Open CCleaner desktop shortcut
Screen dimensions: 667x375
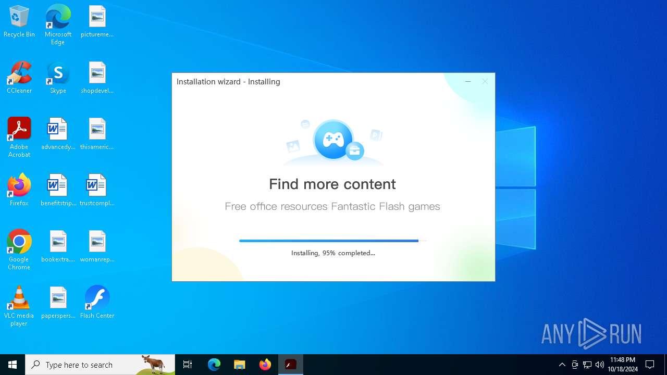[19, 78]
